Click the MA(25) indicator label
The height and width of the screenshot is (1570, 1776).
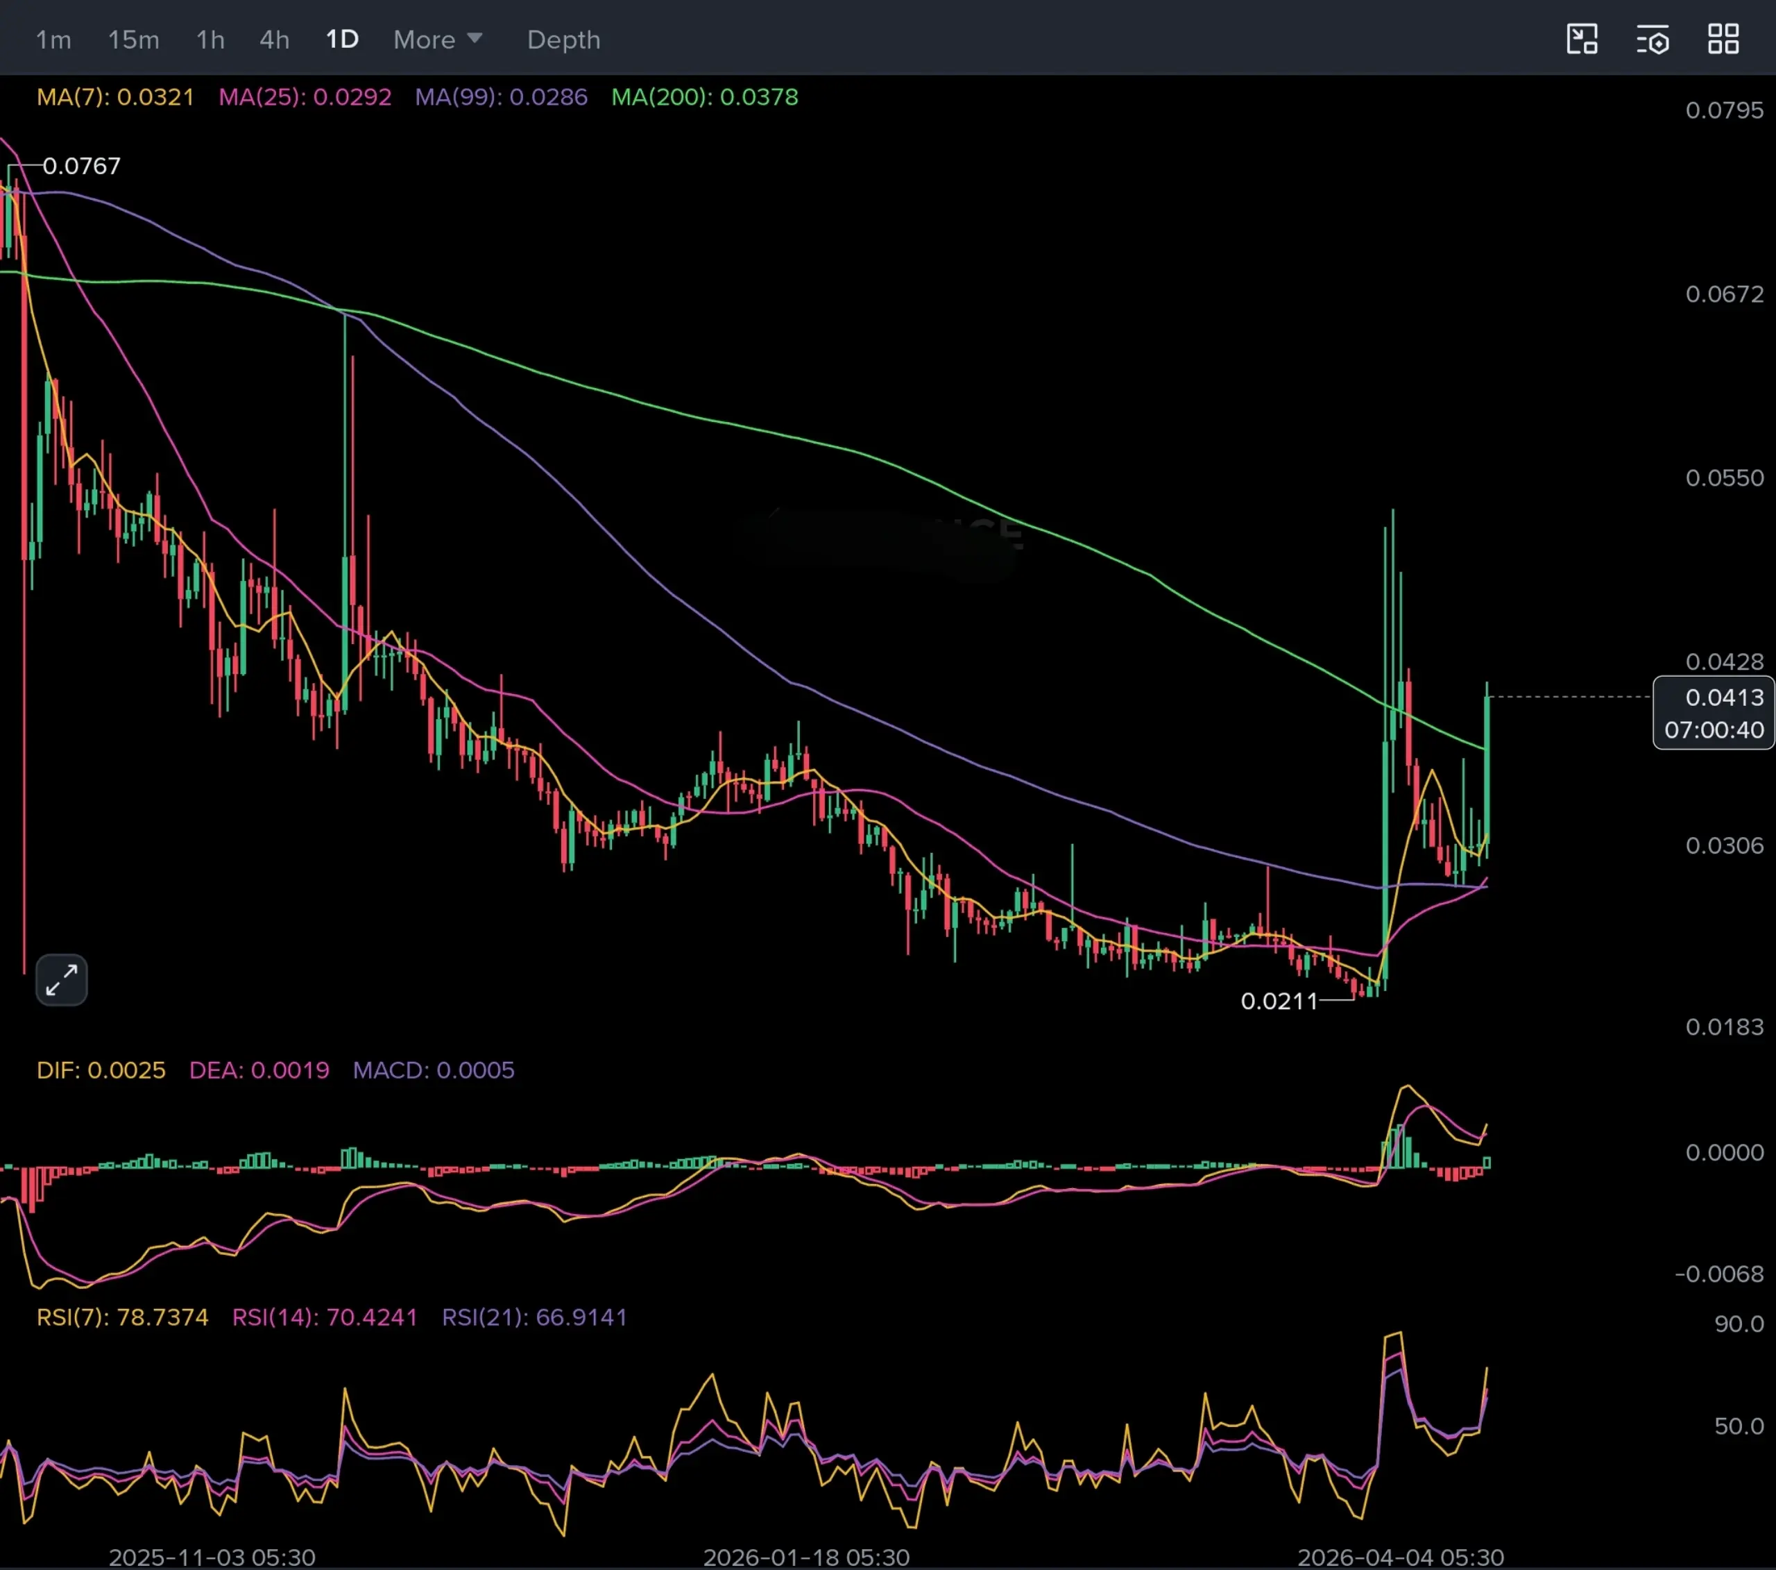coord(304,96)
